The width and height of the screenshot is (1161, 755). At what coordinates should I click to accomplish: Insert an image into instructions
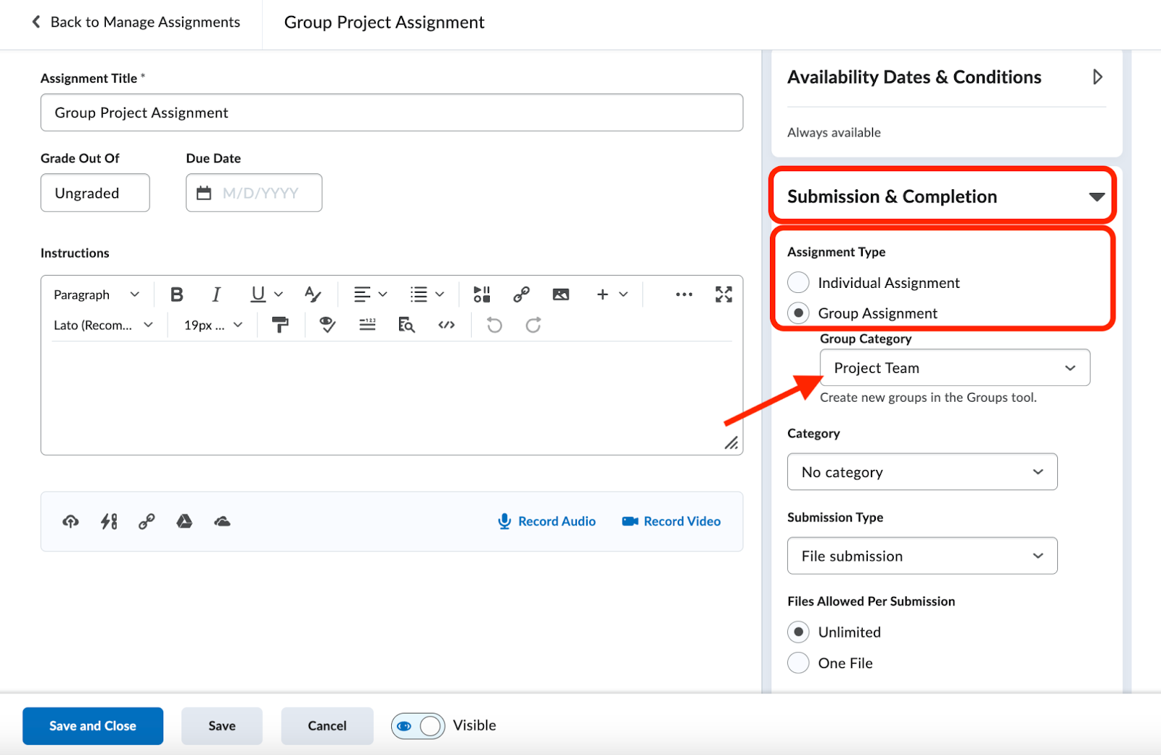[x=561, y=294]
